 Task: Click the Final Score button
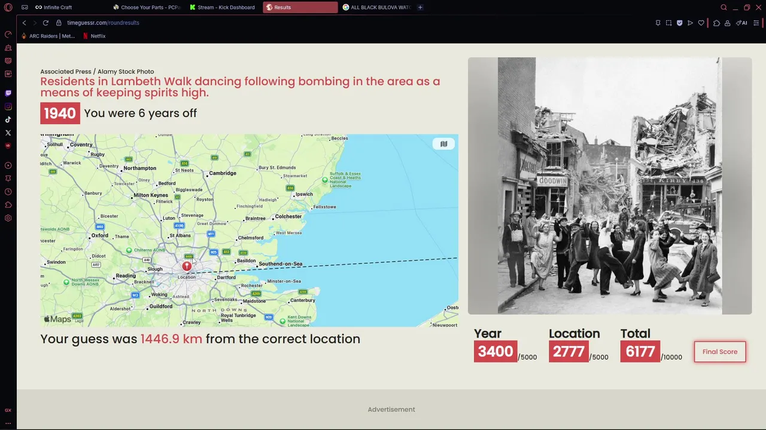pos(720,352)
